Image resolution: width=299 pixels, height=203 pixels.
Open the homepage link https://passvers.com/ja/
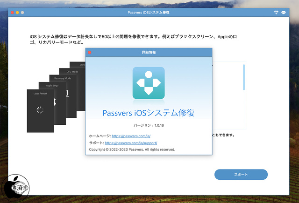pos(131,136)
